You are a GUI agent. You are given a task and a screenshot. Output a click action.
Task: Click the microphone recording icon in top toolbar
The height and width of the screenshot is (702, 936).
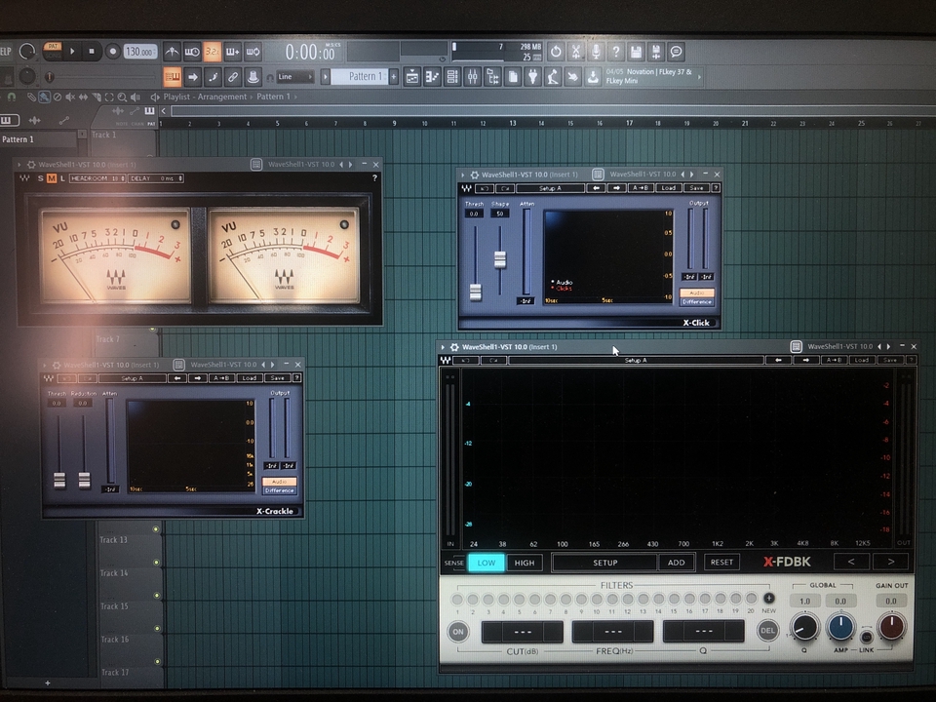point(596,52)
